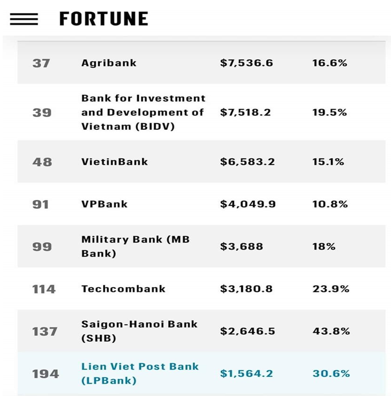Click the 30.6% value for LPBank

click(331, 374)
